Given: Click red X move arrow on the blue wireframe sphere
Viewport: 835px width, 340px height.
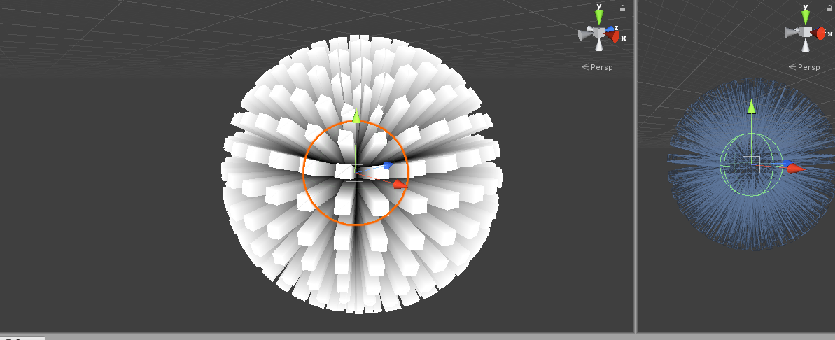Looking at the screenshot, I should click(795, 168).
